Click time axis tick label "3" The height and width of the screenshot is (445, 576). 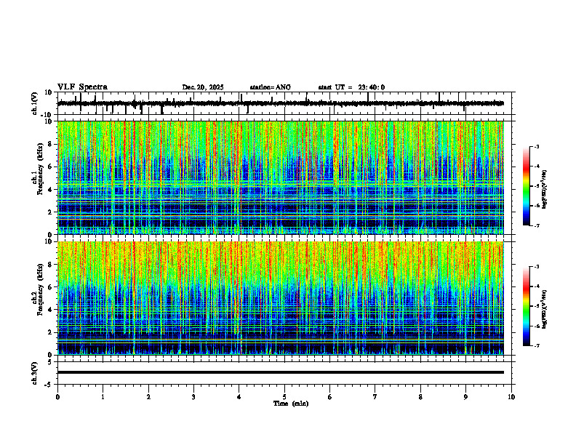193,397
